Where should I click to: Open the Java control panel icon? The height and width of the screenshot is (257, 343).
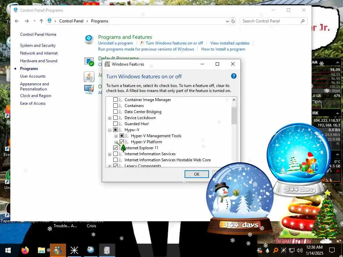pyautogui.click(x=89, y=77)
